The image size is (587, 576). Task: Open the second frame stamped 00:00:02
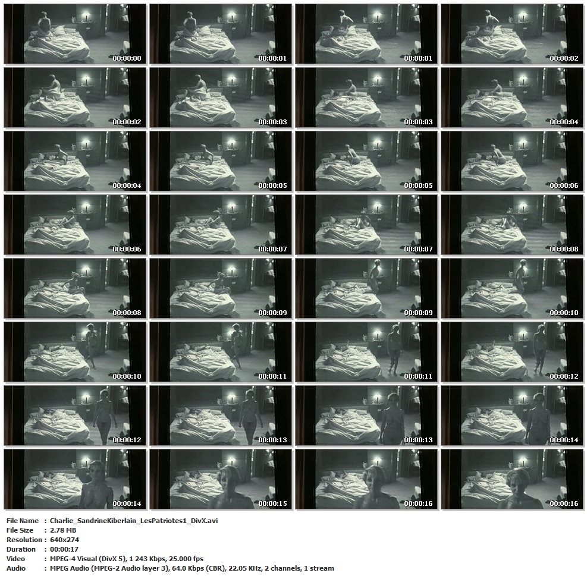(x=76, y=97)
